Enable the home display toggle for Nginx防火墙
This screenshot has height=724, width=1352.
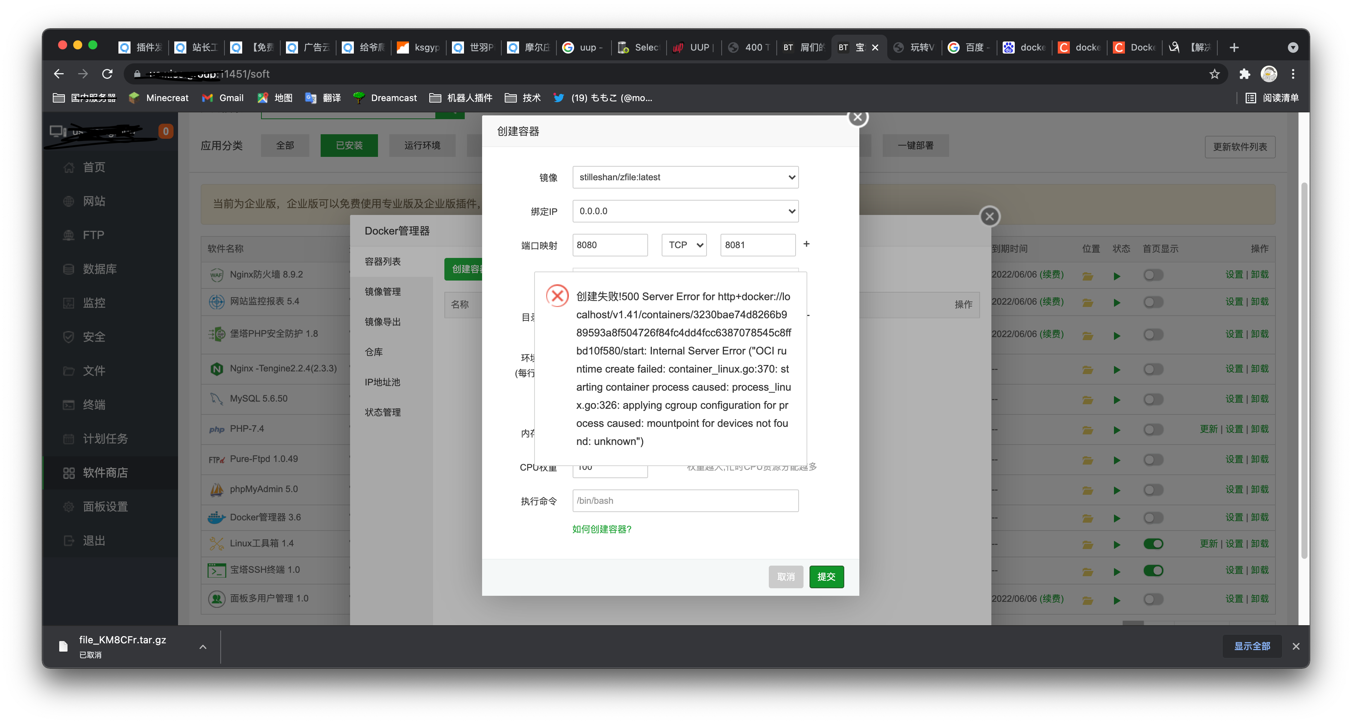coord(1153,275)
